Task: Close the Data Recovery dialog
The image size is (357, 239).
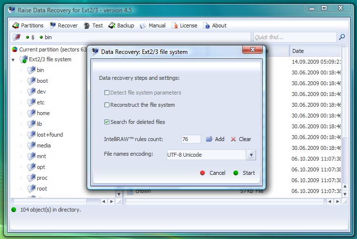Action: point(253,49)
